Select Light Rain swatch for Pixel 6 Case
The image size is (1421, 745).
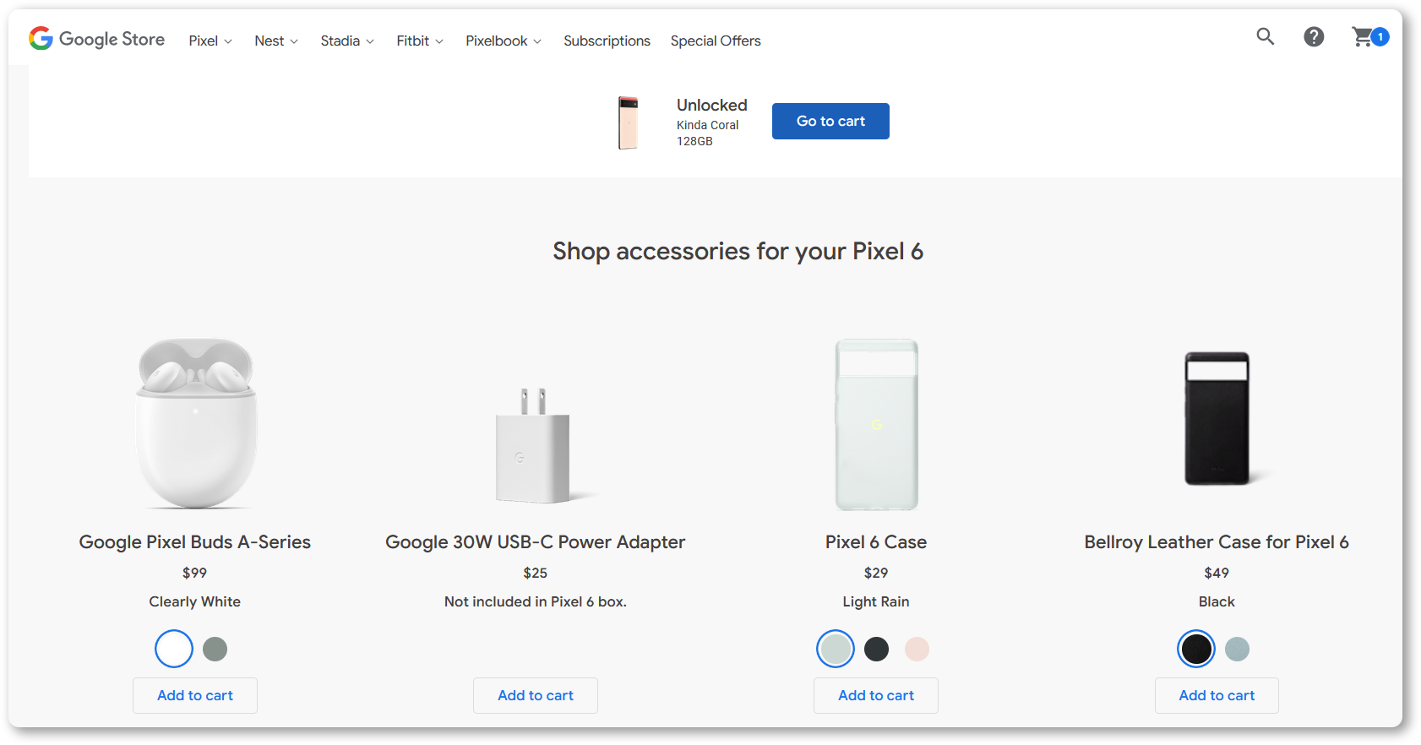click(x=836, y=649)
